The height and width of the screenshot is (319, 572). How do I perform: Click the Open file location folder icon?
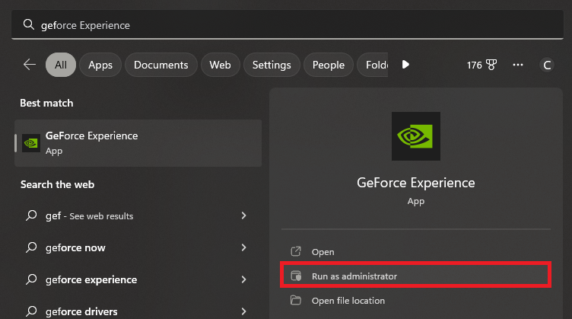(x=297, y=301)
